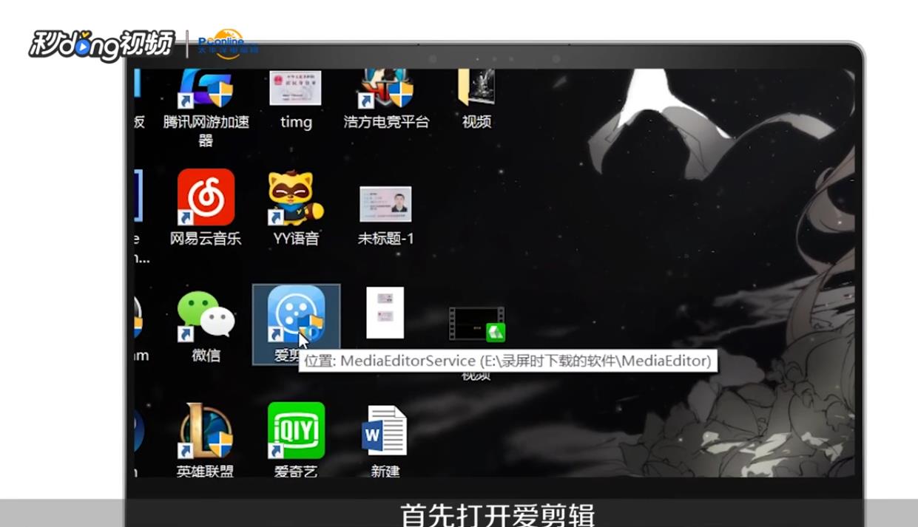Click the YY语音 label text
Screen dimensions: 918x527
click(x=295, y=238)
